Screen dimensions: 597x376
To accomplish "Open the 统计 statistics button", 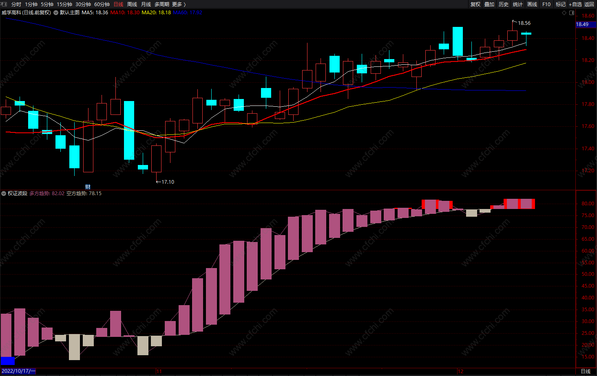I will point(518,4).
